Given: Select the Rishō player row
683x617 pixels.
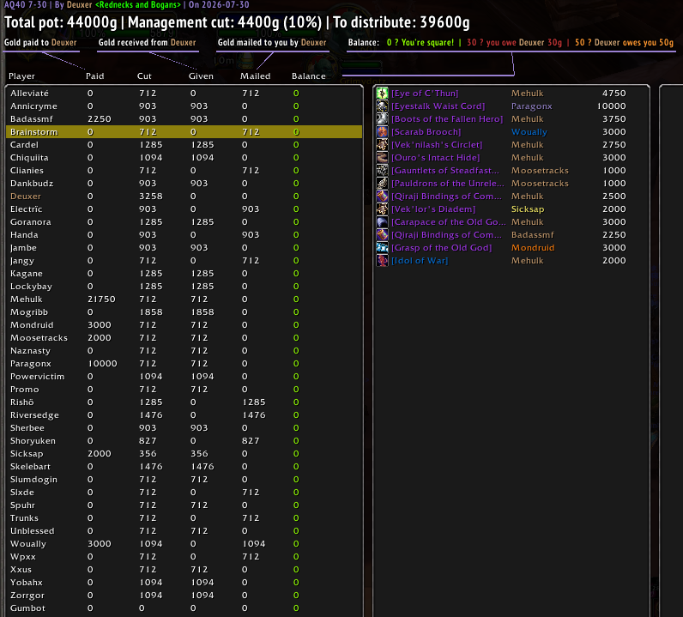Looking at the screenshot, I should coord(184,402).
